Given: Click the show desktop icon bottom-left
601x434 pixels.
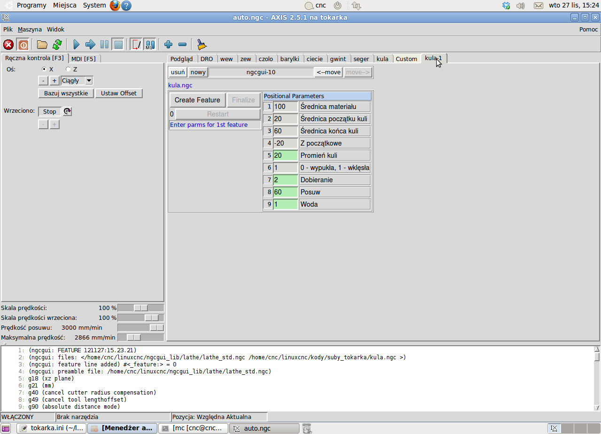Looking at the screenshot, I should [6, 428].
